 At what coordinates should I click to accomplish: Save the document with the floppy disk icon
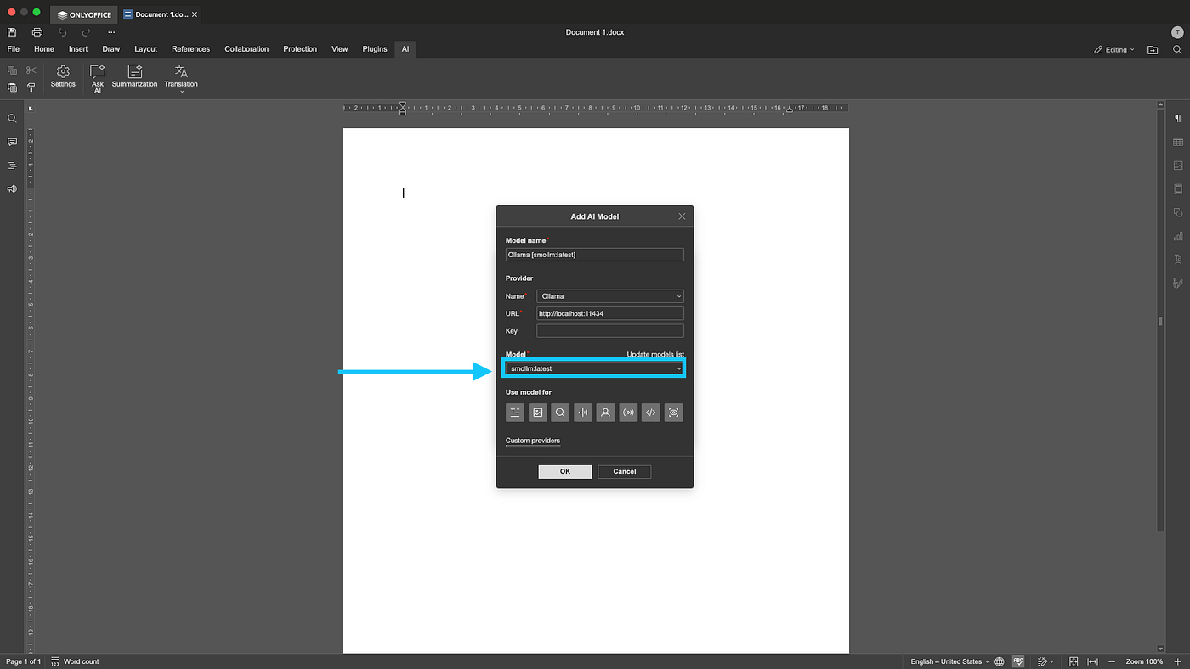point(12,32)
